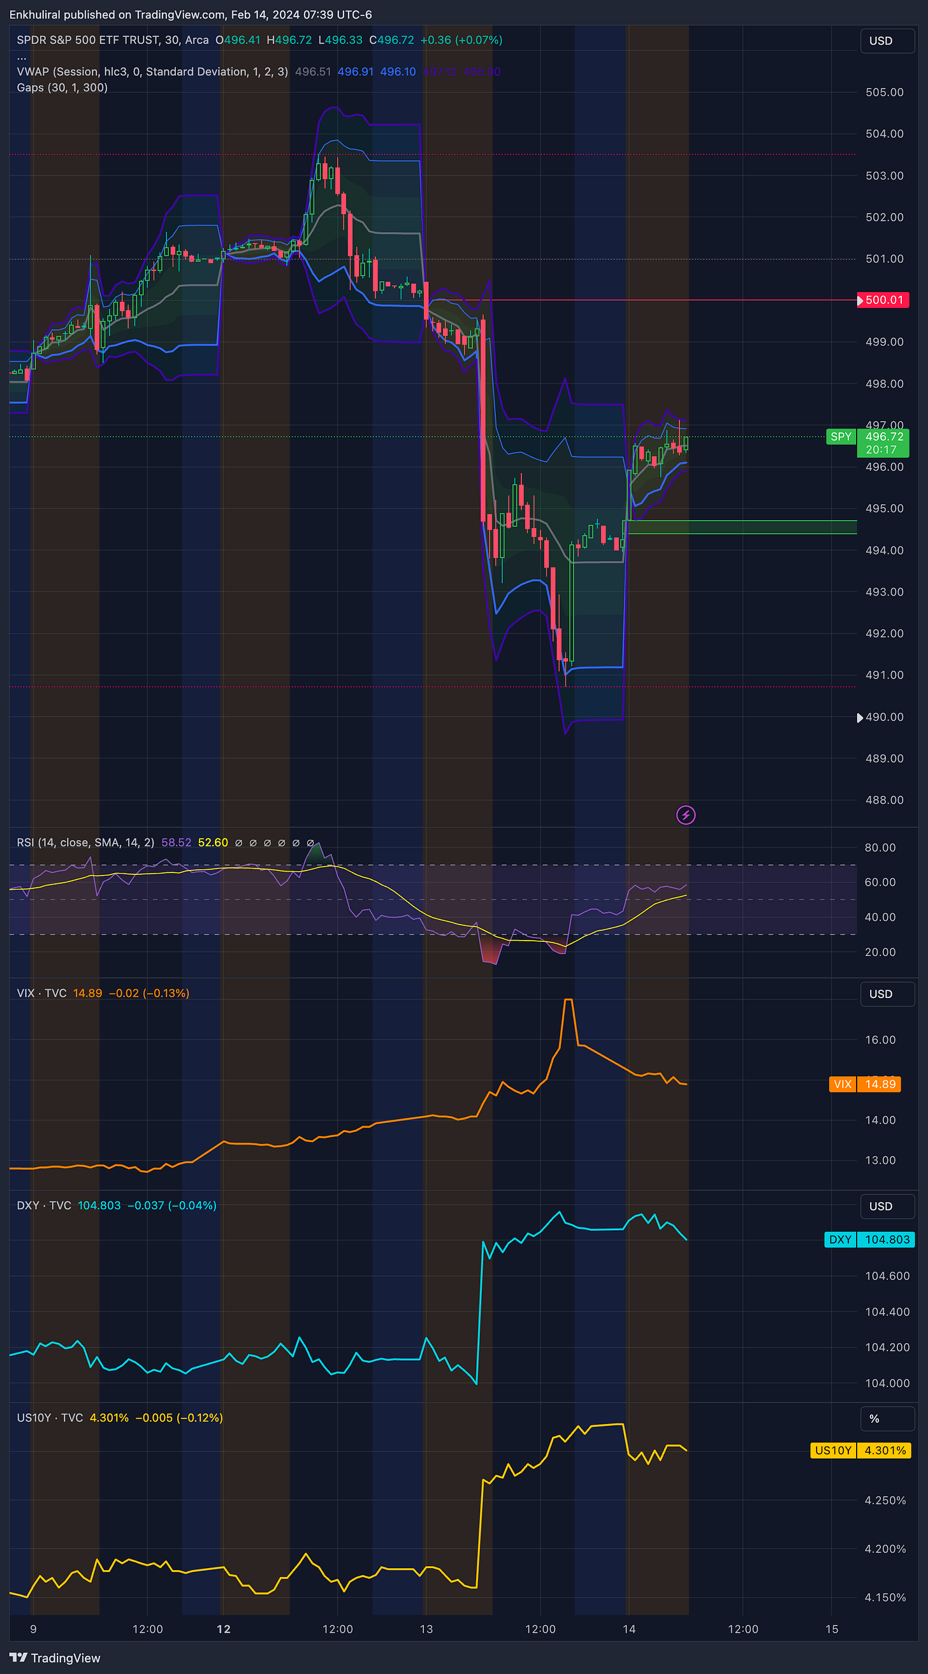Click the 80.00 label on the RSI axis
928x1674 pixels.
[880, 848]
